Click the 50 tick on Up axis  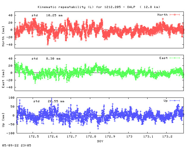[x=12, y=107]
